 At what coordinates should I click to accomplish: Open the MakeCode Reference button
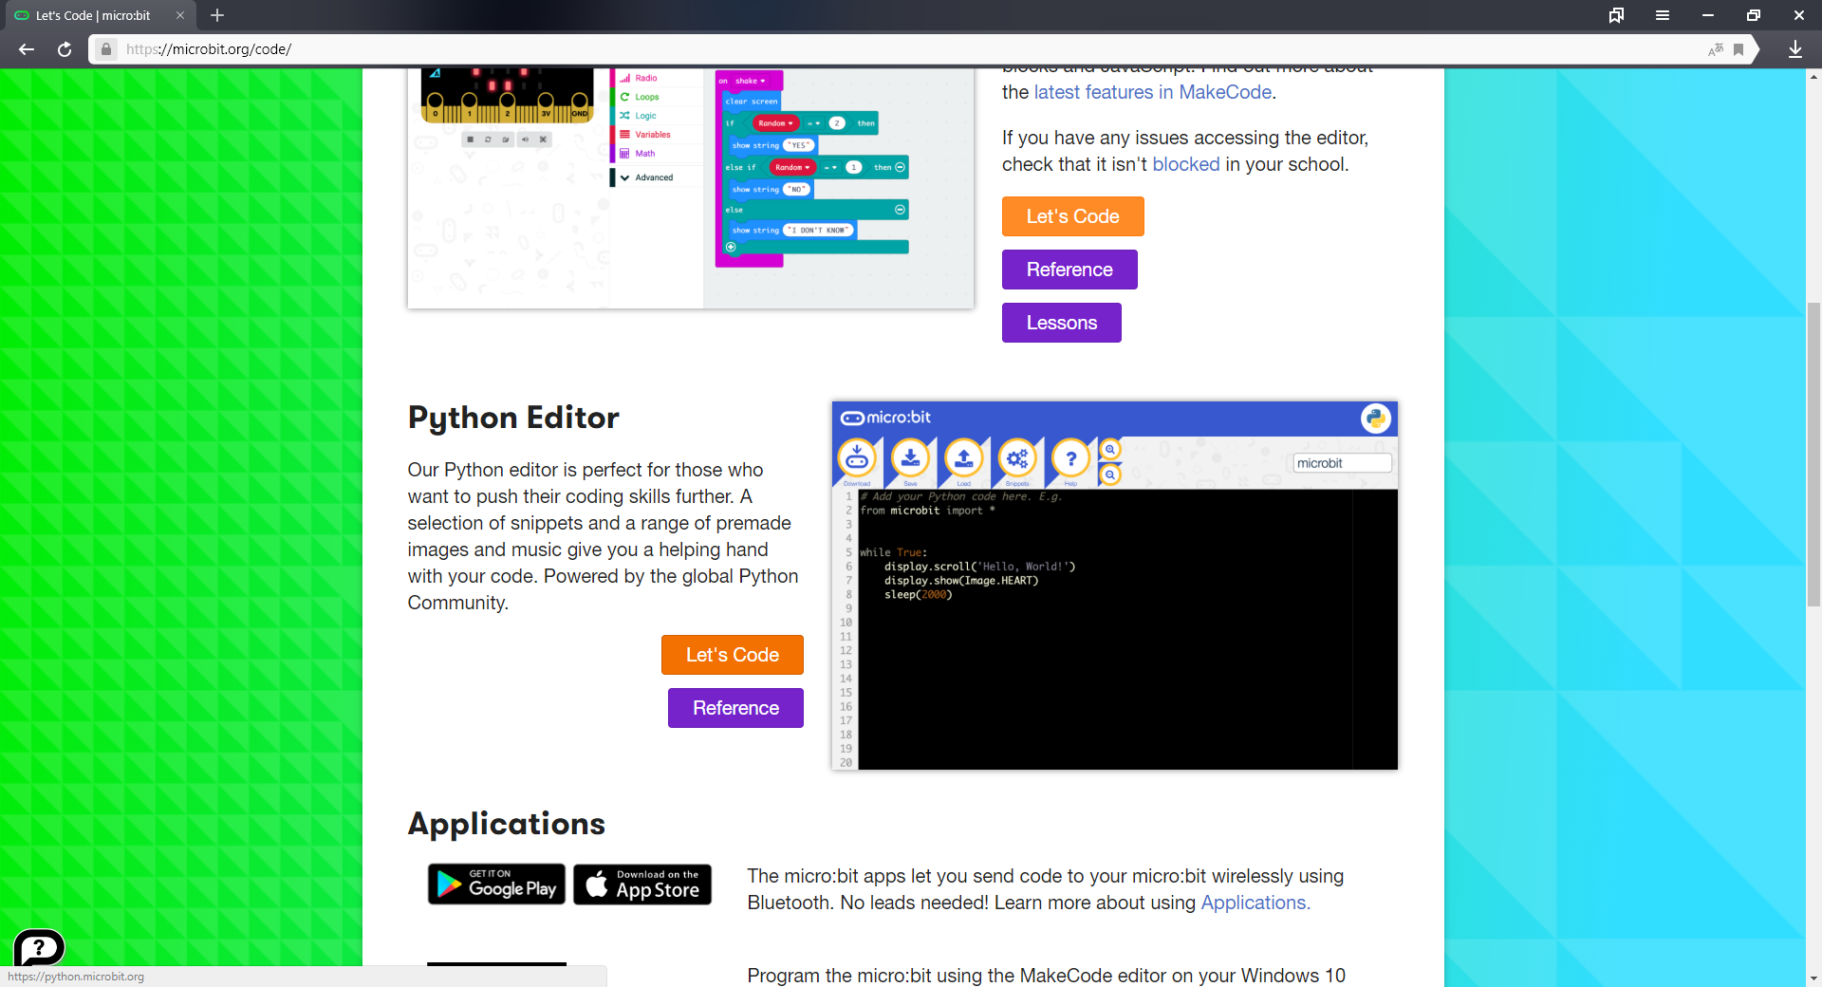[1069, 270]
